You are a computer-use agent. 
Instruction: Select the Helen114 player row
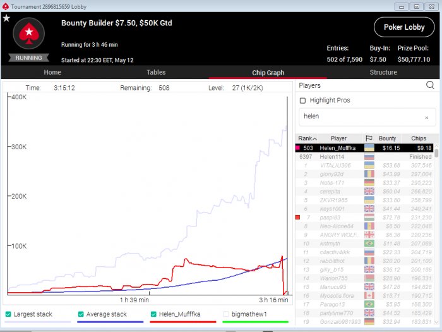pos(364,157)
